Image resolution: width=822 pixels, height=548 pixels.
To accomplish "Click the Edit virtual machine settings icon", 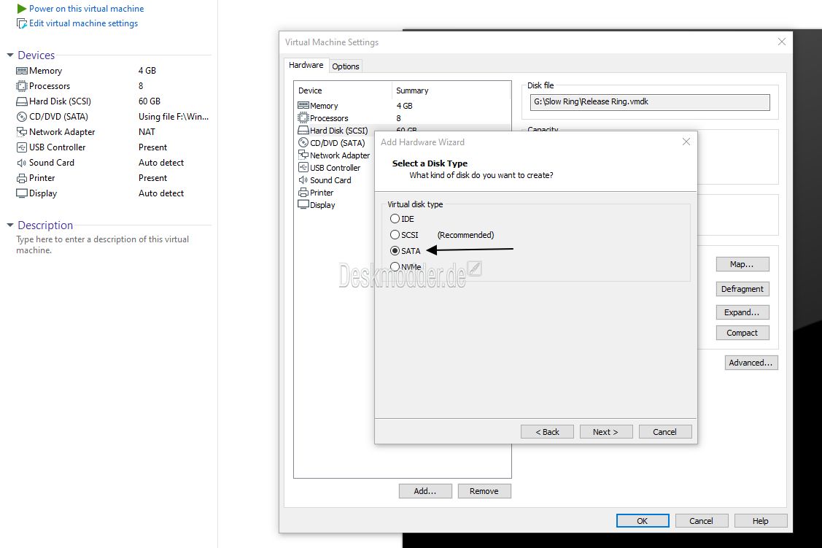I will (x=21, y=23).
